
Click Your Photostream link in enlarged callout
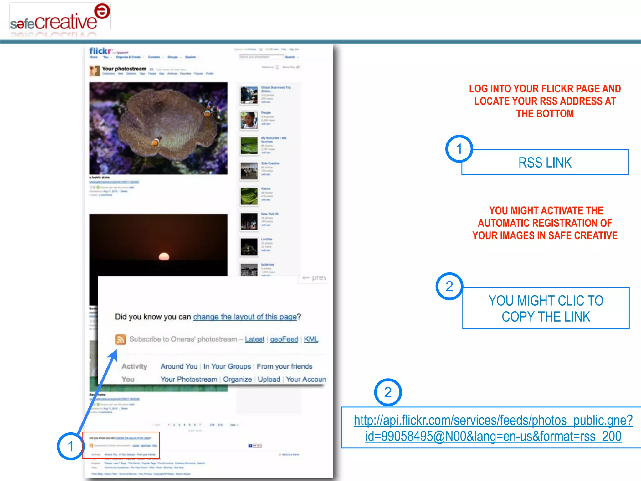(x=189, y=379)
